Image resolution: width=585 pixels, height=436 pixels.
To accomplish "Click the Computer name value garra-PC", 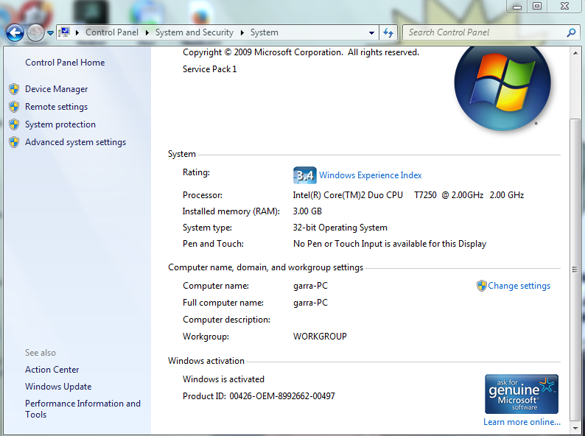I will 310,286.
